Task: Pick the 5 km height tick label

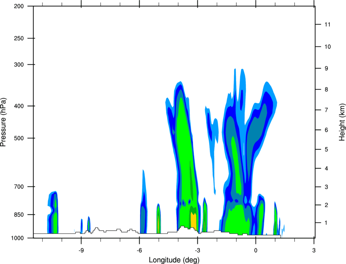Action: coord(326,149)
